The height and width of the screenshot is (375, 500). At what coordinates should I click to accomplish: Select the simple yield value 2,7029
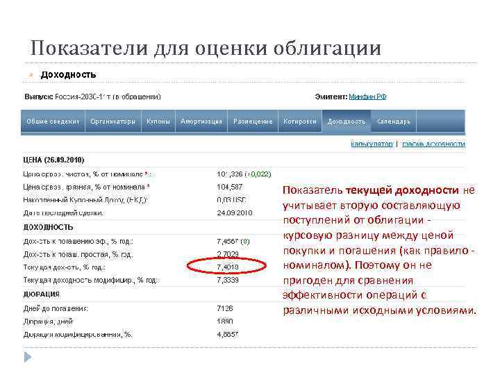click(228, 254)
